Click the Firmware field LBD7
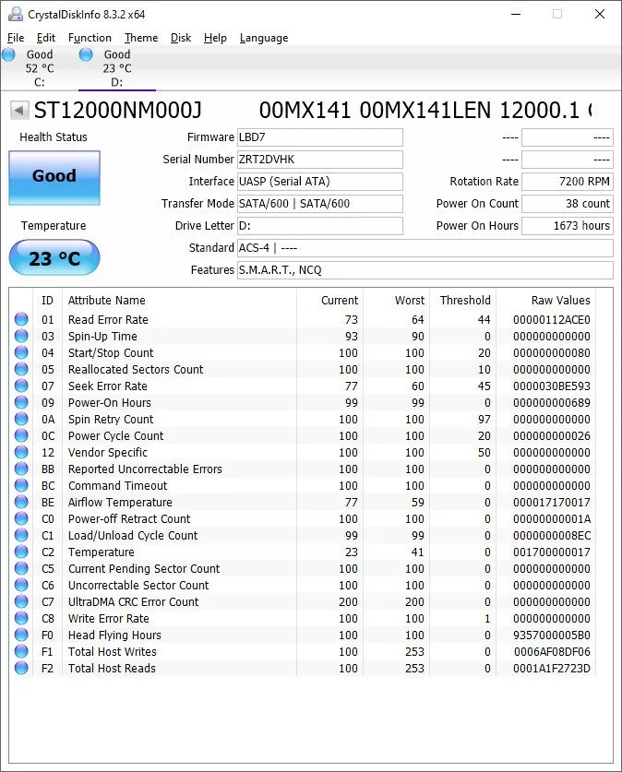The height and width of the screenshot is (772, 622). [320, 137]
